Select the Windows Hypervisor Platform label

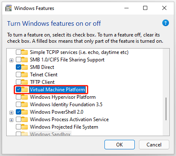tap(63, 97)
